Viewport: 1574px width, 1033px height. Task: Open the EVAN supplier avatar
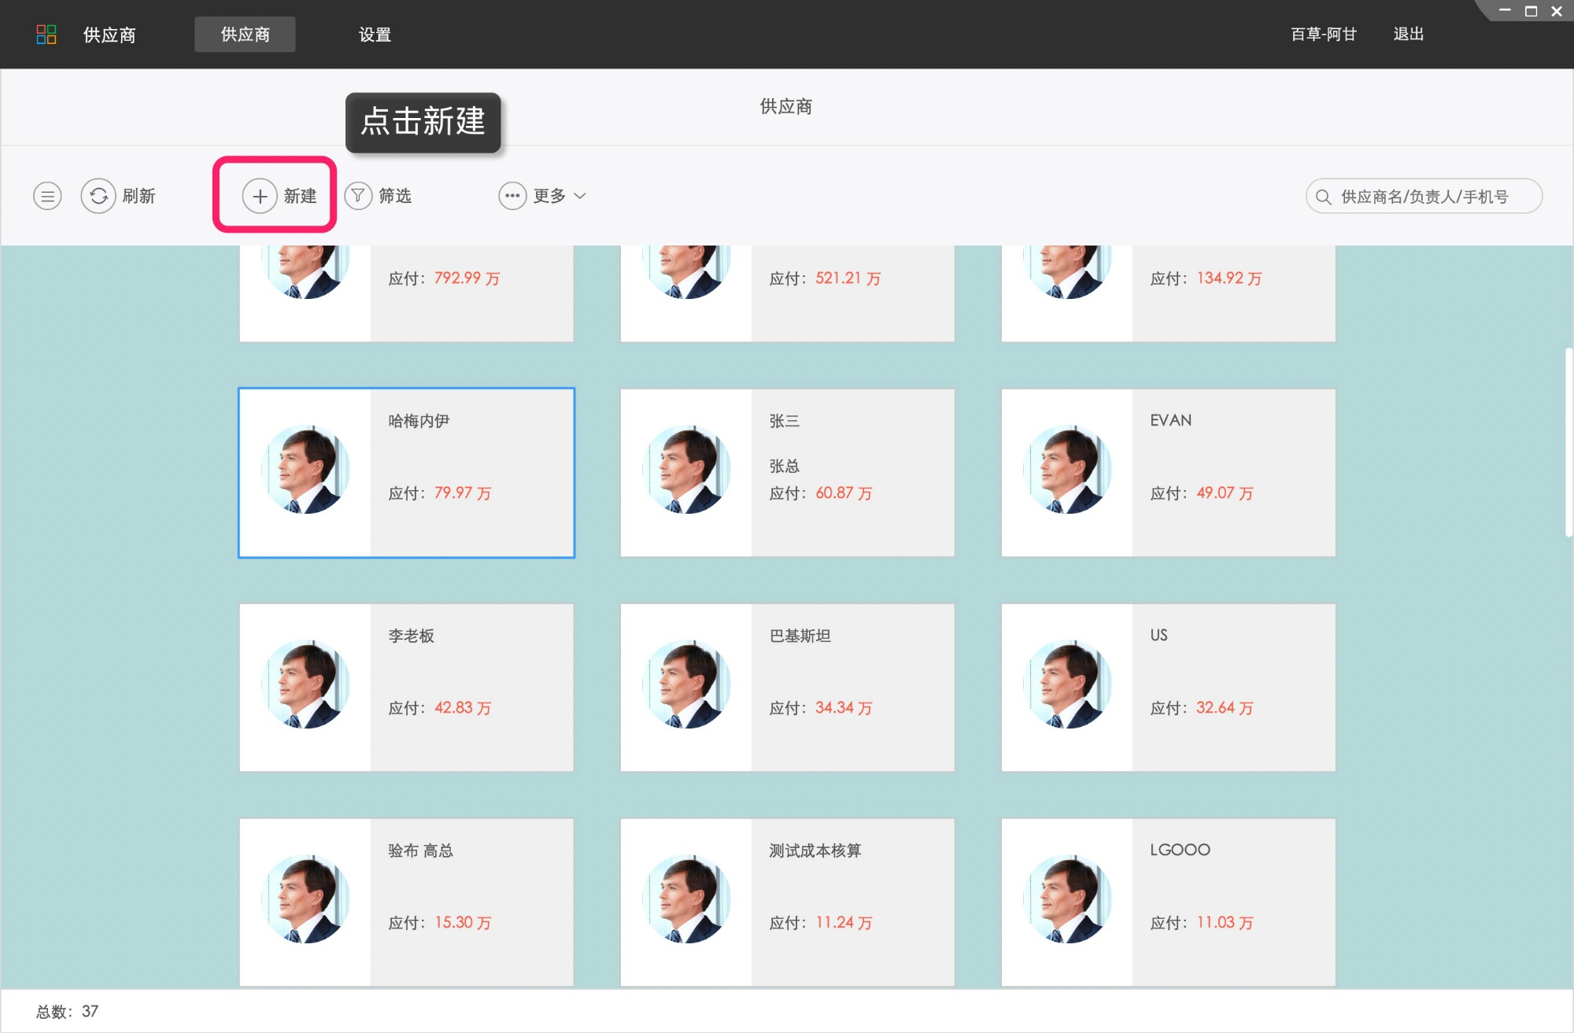click(1067, 470)
